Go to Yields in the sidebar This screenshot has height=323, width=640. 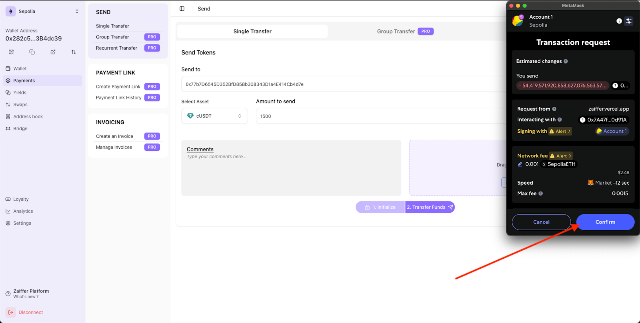[42, 93]
